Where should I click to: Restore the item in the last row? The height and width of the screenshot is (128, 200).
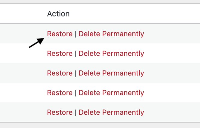click(60, 112)
